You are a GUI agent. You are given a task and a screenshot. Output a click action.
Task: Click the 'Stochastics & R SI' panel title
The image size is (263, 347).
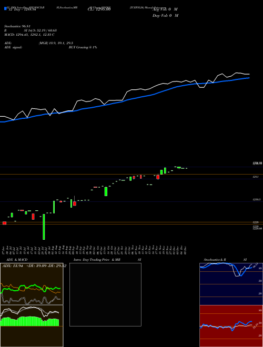[x=225, y=260]
